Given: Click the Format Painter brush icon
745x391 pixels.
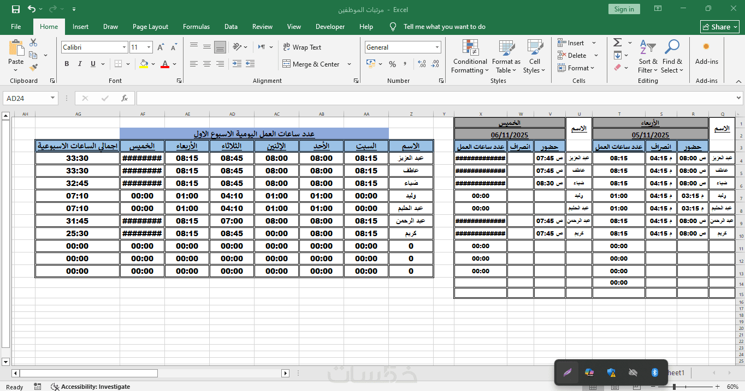Looking at the screenshot, I should click(33, 68).
